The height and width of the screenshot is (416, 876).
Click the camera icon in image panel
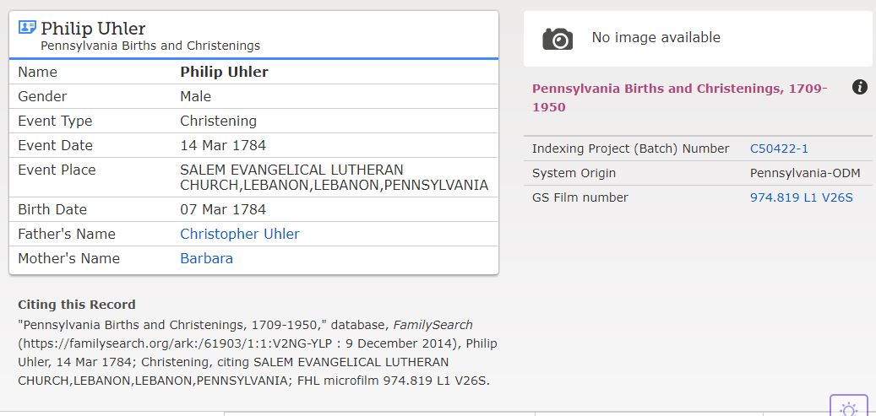558,38
